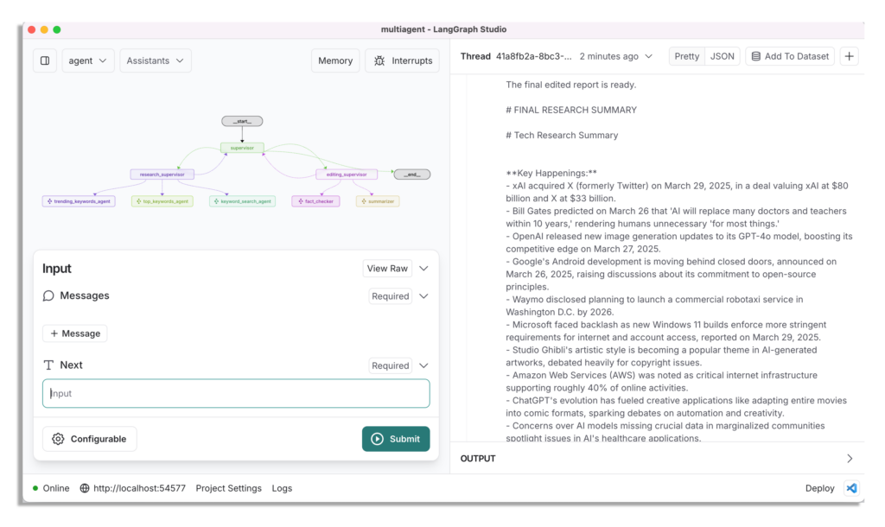Toggle the sidebar panel icon
885x527 pixels.
(x=45, y=60)
